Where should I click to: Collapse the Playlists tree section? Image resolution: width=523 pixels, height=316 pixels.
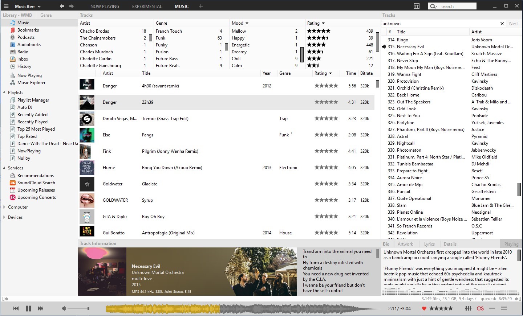[x=4, y=92]
